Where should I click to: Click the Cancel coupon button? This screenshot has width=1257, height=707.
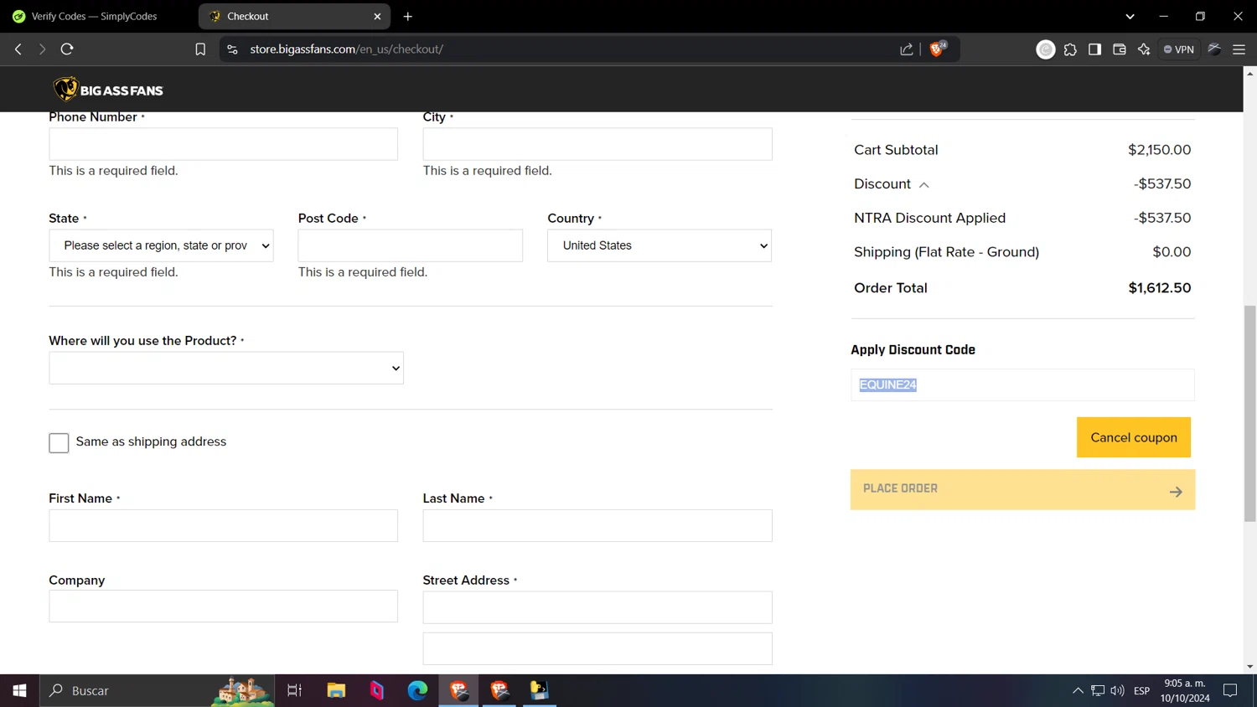(1134, 437)
